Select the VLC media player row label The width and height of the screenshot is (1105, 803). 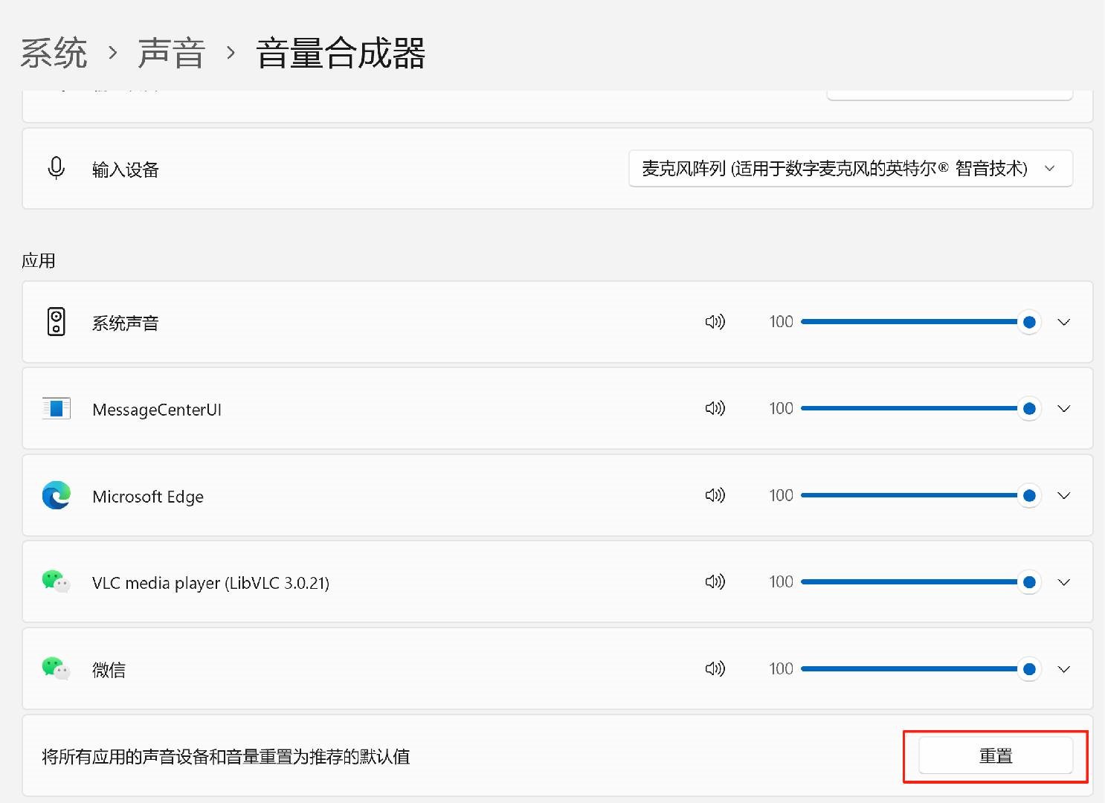pyautogui.click(x=210, y=583)
